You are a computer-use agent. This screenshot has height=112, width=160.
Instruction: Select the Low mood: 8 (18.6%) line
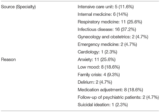tap(99, 67)
